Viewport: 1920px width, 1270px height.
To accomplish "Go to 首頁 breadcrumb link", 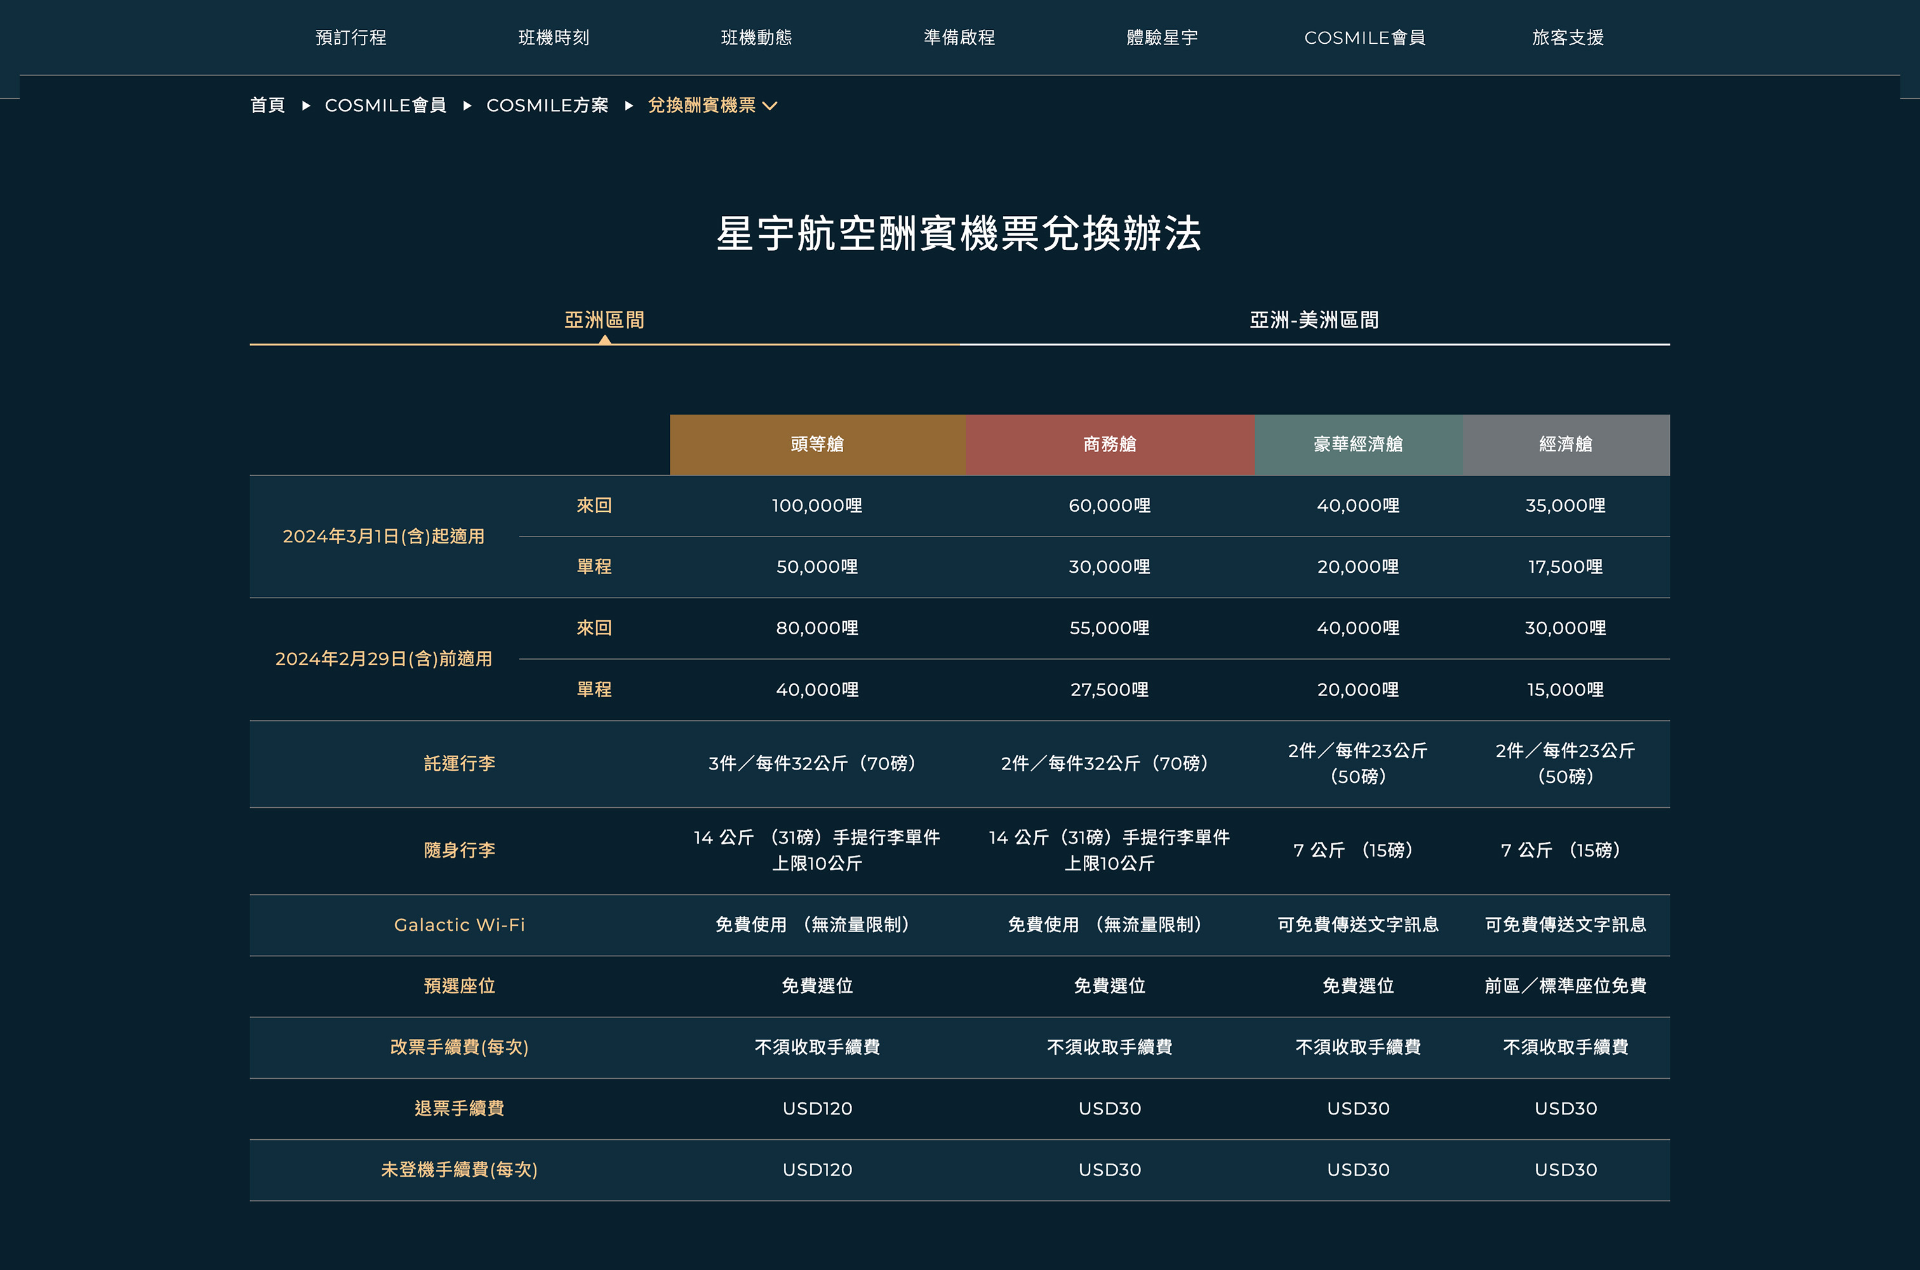I will [x=267, y=105].
